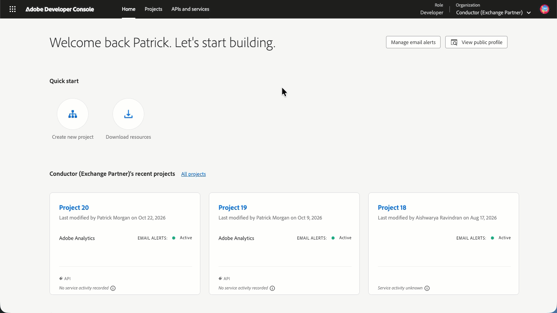Click info icon in Project 18 card
The width and height of the screenshot is (557, 313).
(x=427, y=288)
